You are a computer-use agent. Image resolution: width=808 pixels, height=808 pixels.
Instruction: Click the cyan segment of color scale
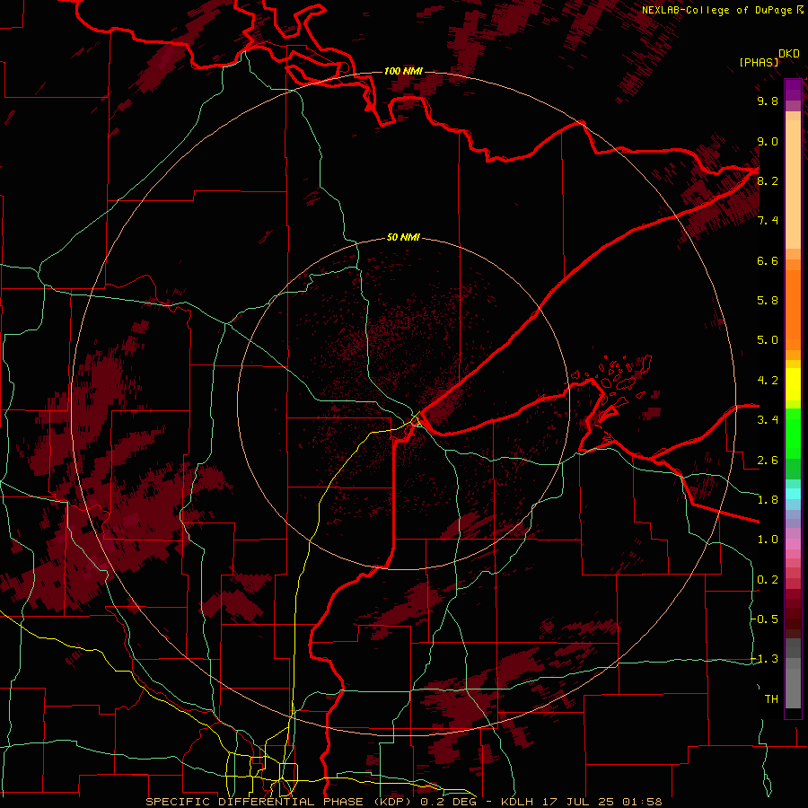pos(793,494)
